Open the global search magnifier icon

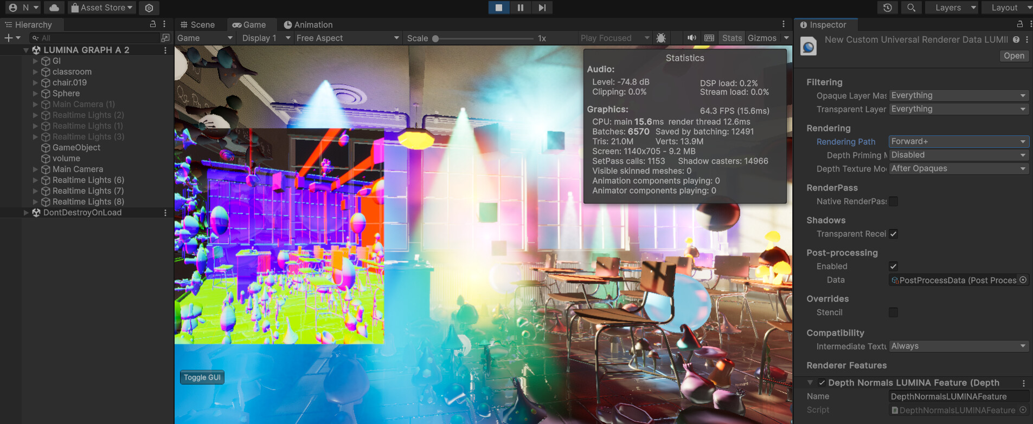coord(911,8)
